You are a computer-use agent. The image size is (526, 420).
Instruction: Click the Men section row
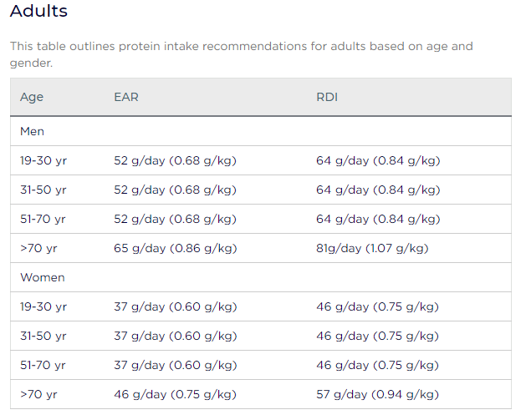[x=261, y=131]
